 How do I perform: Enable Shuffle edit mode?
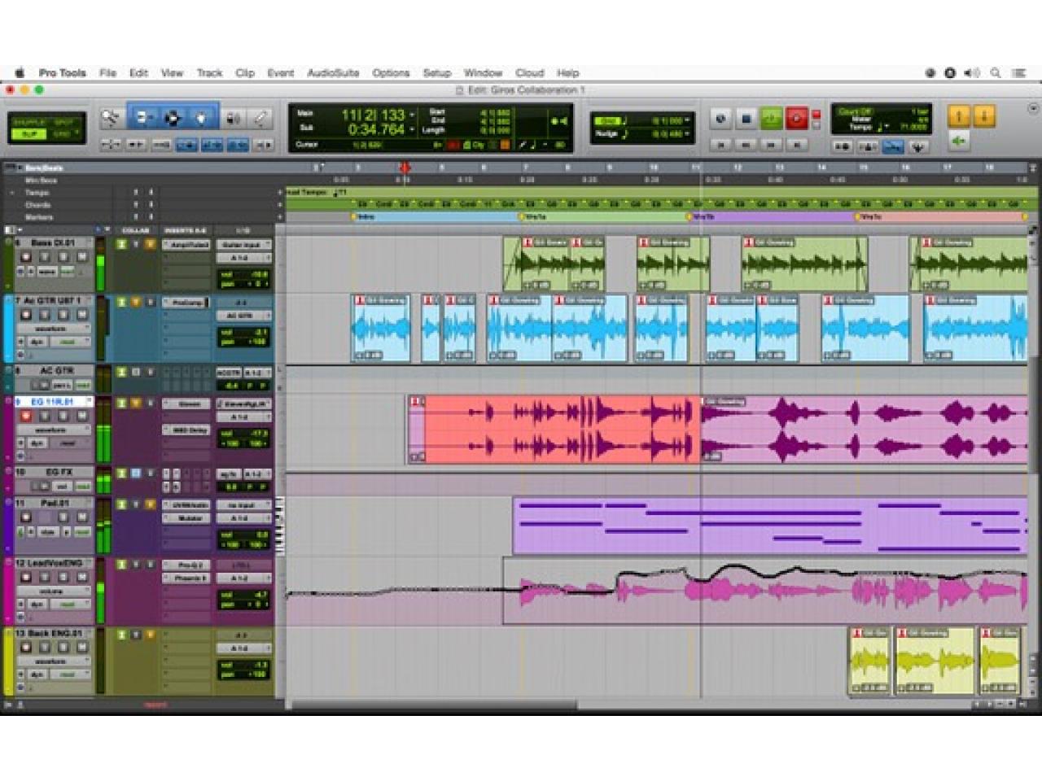click(28, 123)
